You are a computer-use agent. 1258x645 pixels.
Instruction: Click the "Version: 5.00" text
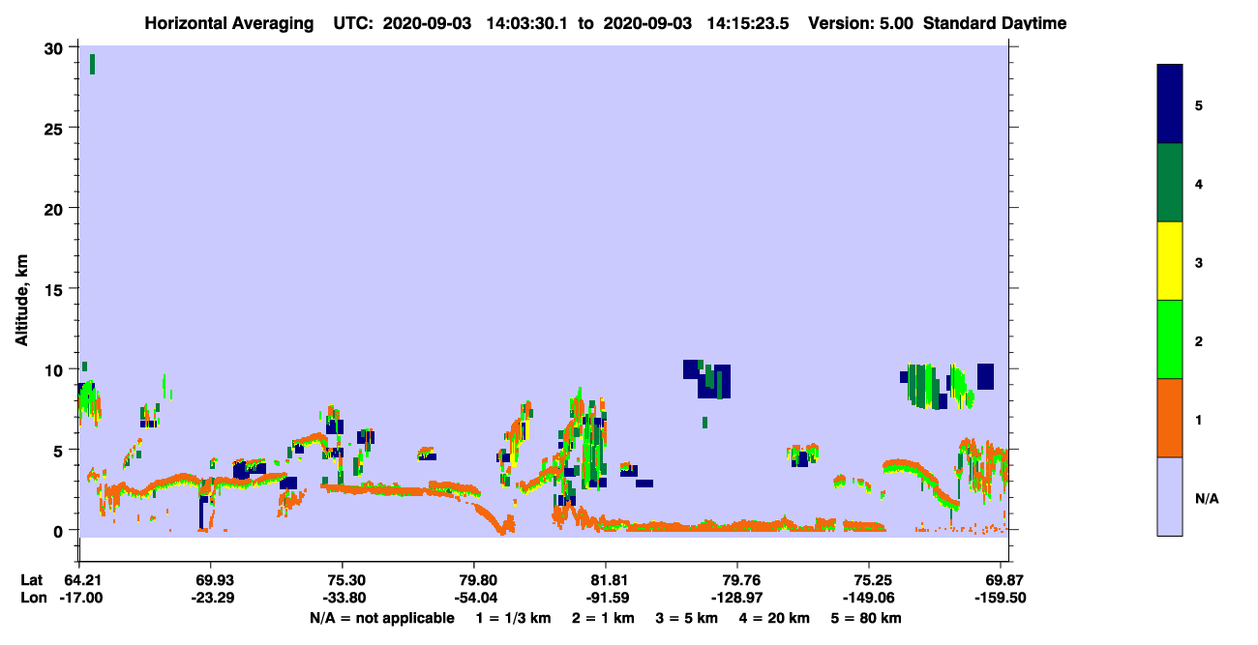860,23
